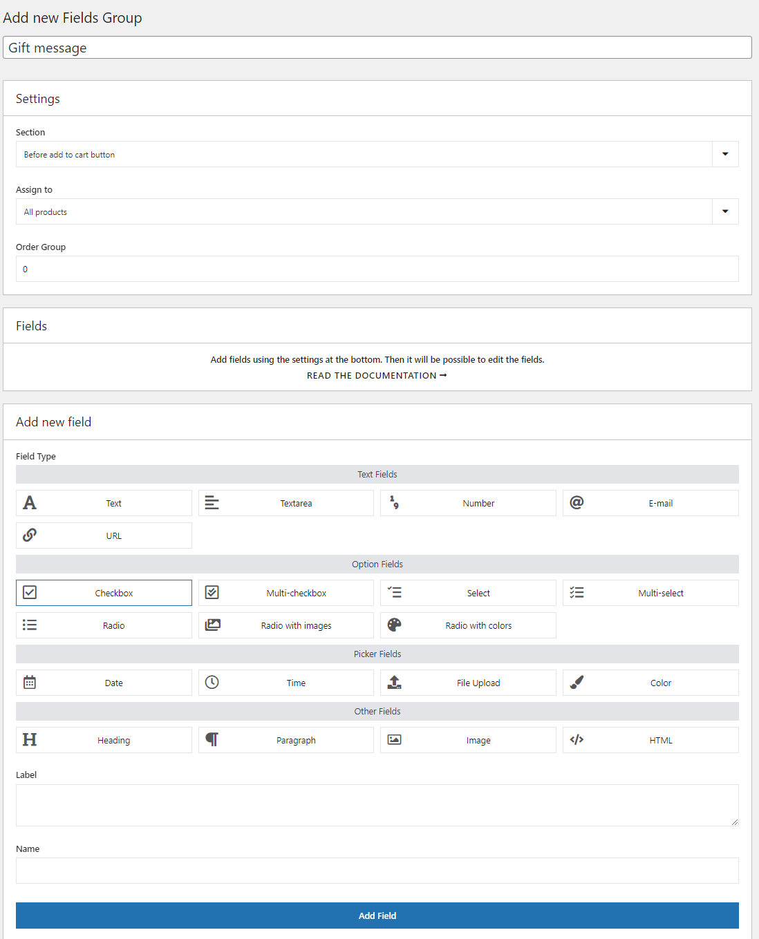Screen dimensions: 759x939
Task: Pick the Time clock icon field
Action: pos(212,683)
